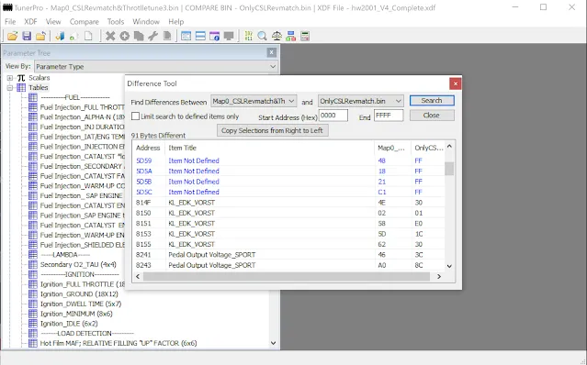Click the select XDF book icon

pos(60,36)
